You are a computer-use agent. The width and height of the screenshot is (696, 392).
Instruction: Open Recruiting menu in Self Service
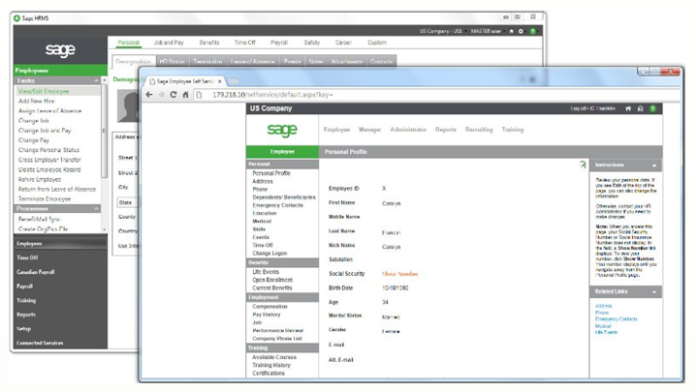tap(479, 130)
